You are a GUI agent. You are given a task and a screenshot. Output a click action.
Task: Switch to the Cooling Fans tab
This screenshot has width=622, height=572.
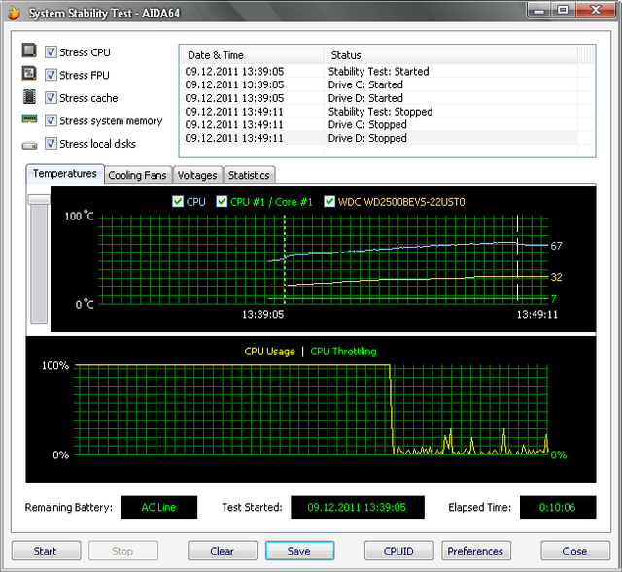point(138,175)
